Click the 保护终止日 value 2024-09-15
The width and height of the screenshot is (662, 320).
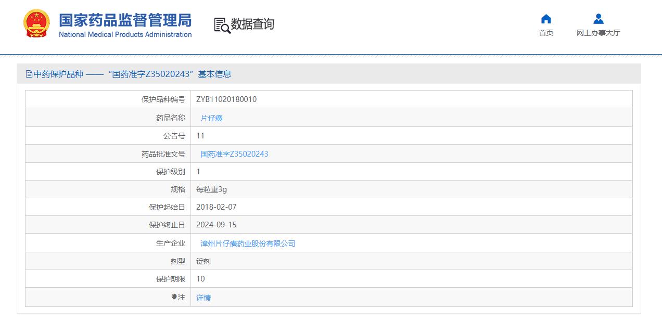(x=215, y=225)
